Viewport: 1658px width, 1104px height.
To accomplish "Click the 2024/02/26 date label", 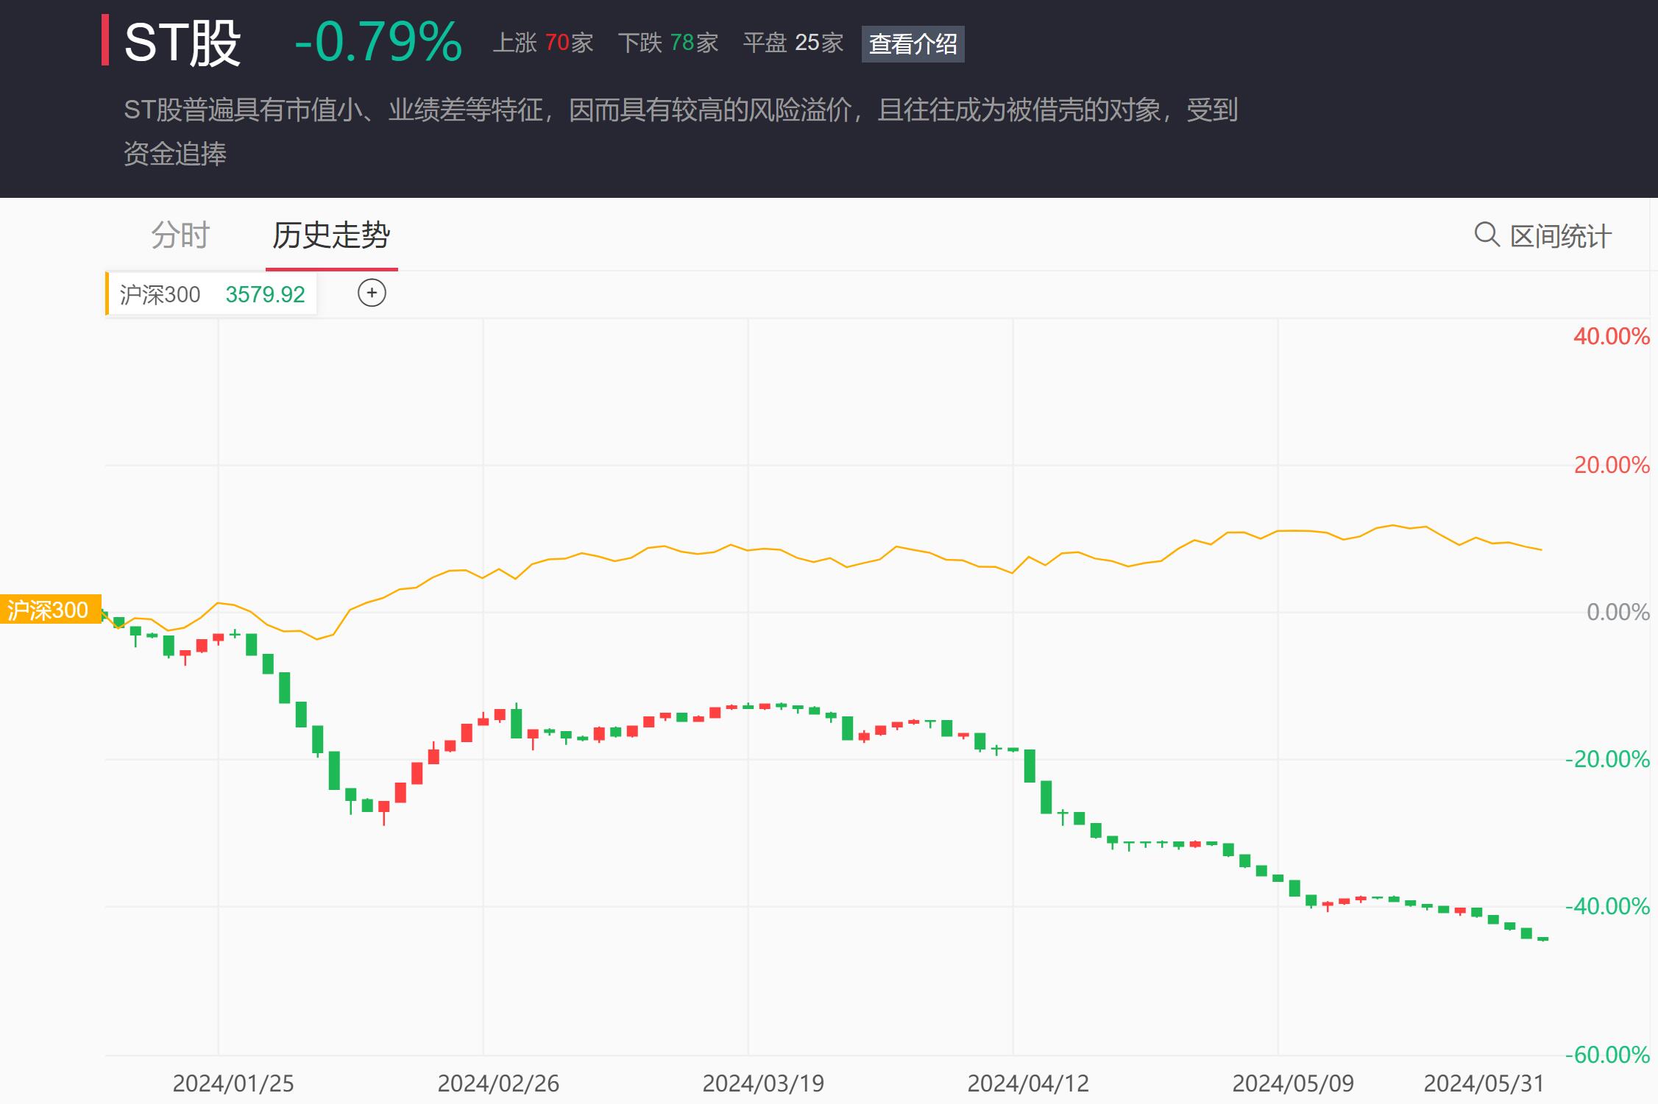I will pyautogui.click(x=498, y=1083).
